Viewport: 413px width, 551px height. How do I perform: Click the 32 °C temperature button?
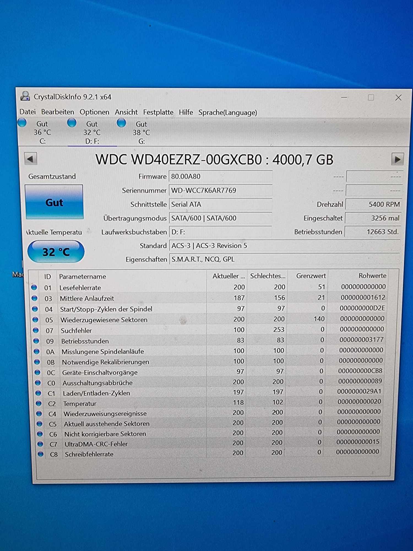[x=56, y=252]
